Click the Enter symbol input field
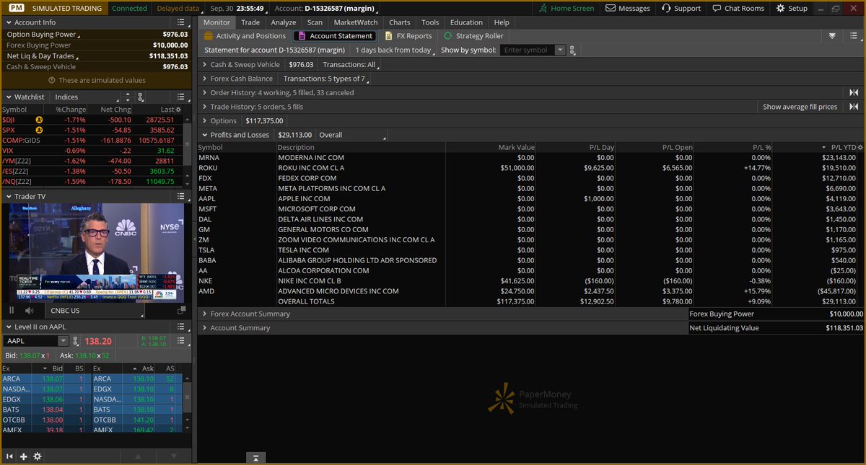This screenshot has width=866, height=465. (528, 50)
